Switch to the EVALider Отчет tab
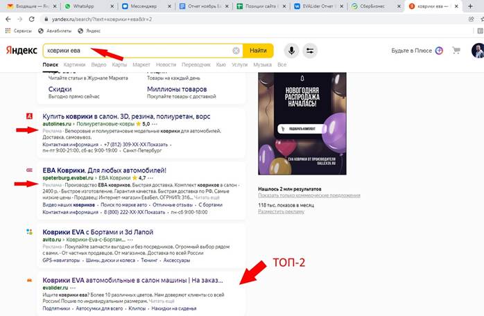The image size is (484, 316). point(318,6)
